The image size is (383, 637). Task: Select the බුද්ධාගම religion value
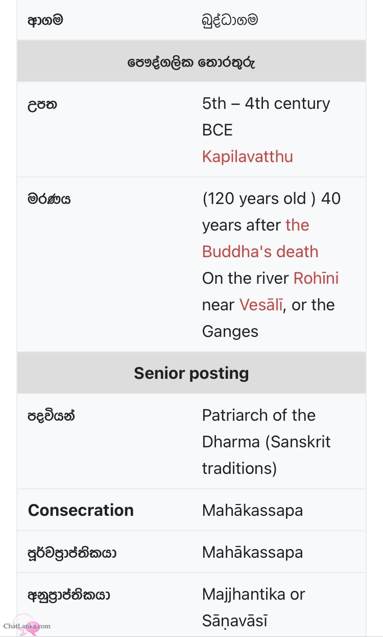(x=230, y=20)
